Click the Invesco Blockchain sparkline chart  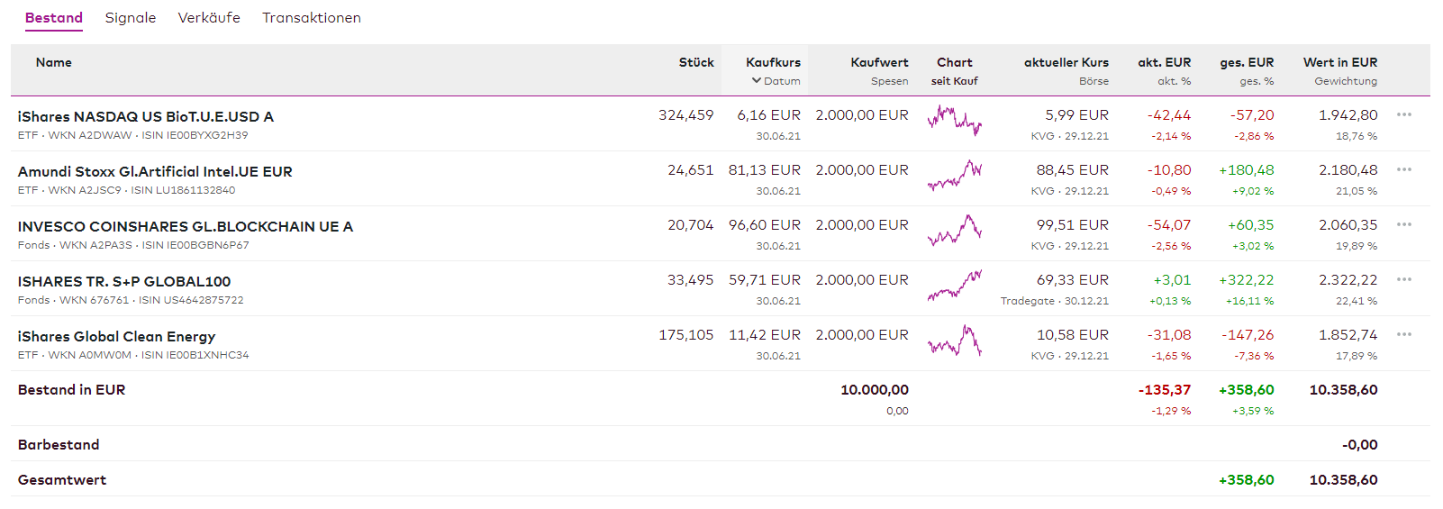coord(954,230)
